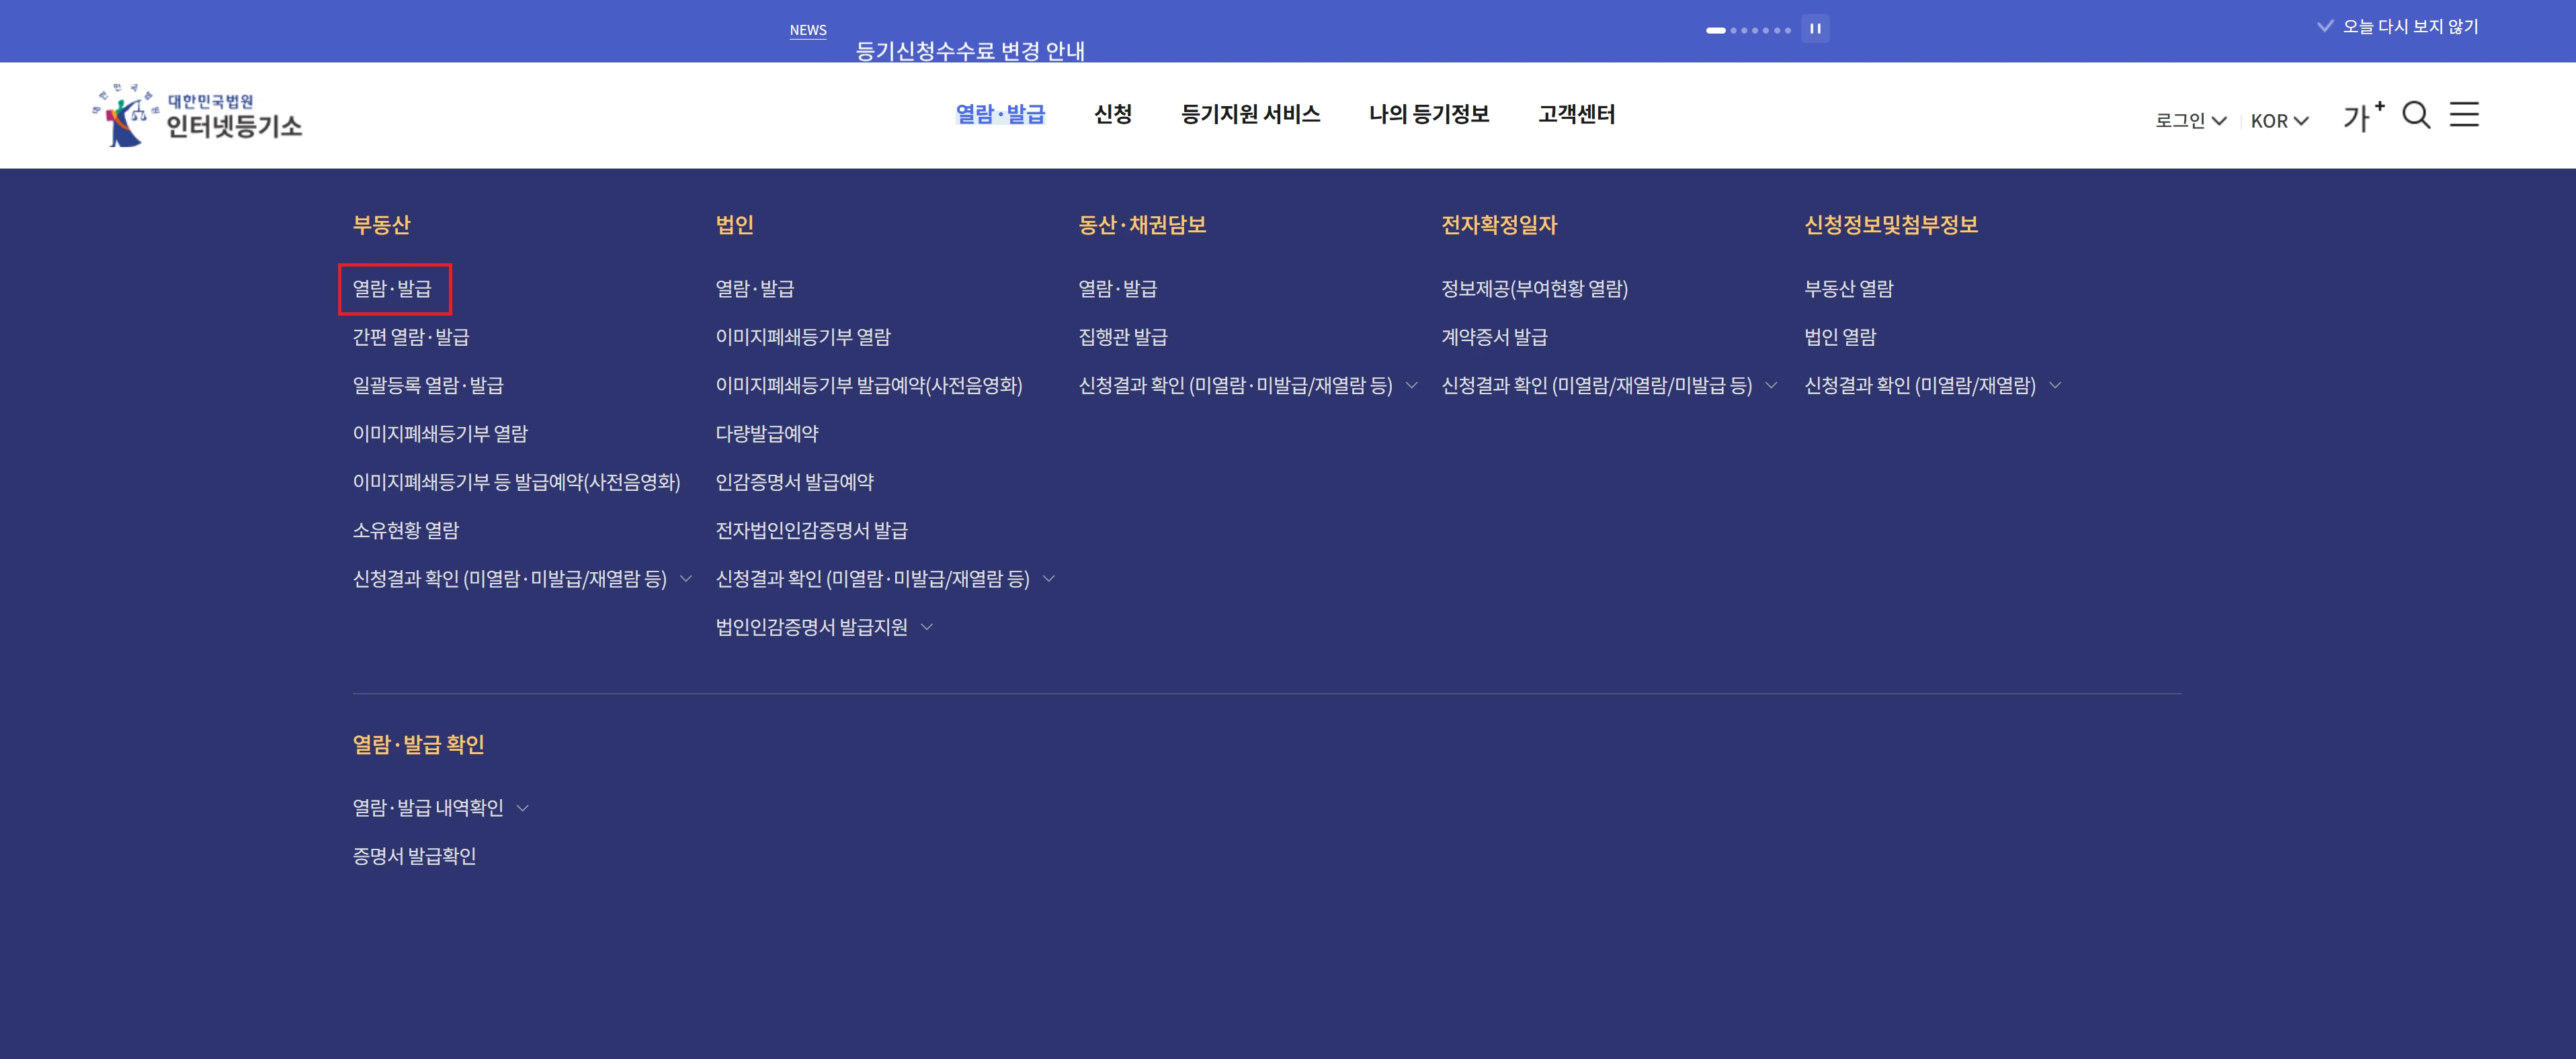Expand 열람·발급 내역확인 chevron
This screenshot has height=1059, width=2576.
pos(524,807)
